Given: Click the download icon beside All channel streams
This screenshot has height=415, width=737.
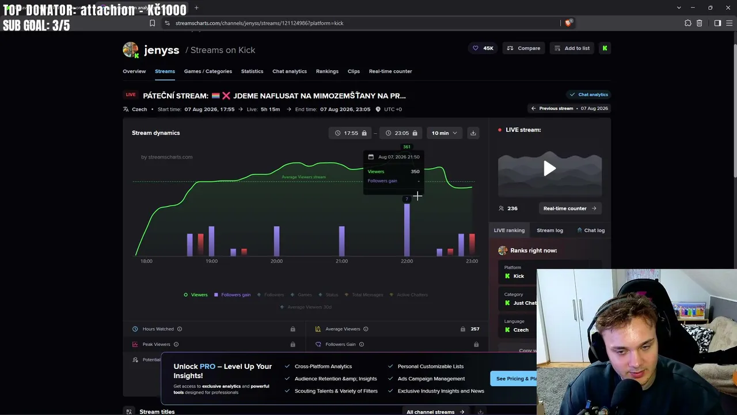Looking at the screenshot, I should pyautogui.click(x=480, y=412).
